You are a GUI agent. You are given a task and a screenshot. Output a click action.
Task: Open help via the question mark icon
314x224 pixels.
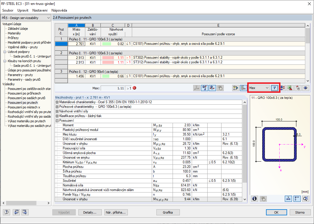pos(6,212)
